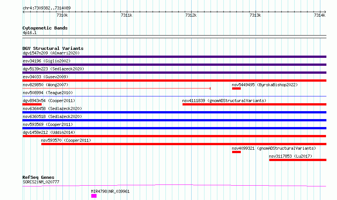Click the red nsv4111839 variant bar
Image resolution: width=337 pixels, height=200 pixels.
(254, 104)
